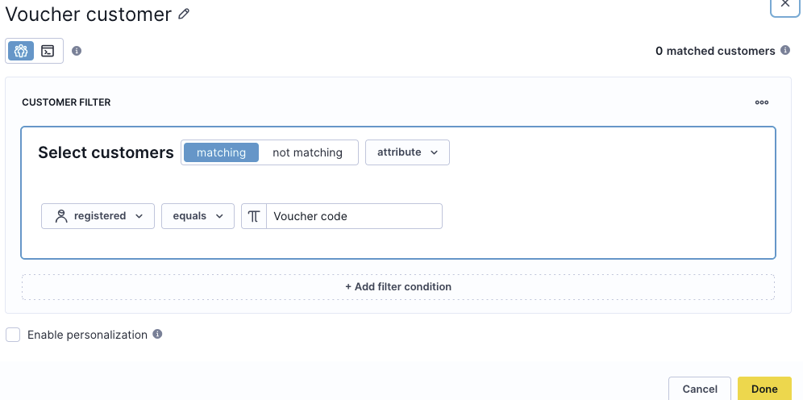Open the attribute type dropdown
This screenshot has height=400, width=803.
407,152
